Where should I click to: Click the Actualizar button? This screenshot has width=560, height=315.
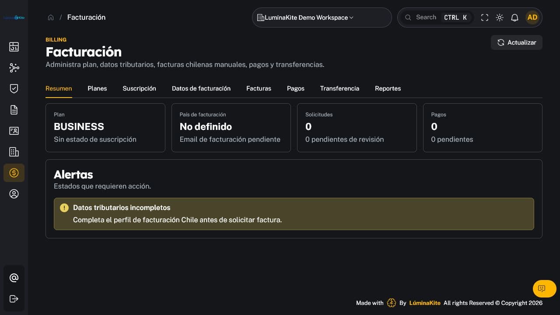[x=517, y=42]
